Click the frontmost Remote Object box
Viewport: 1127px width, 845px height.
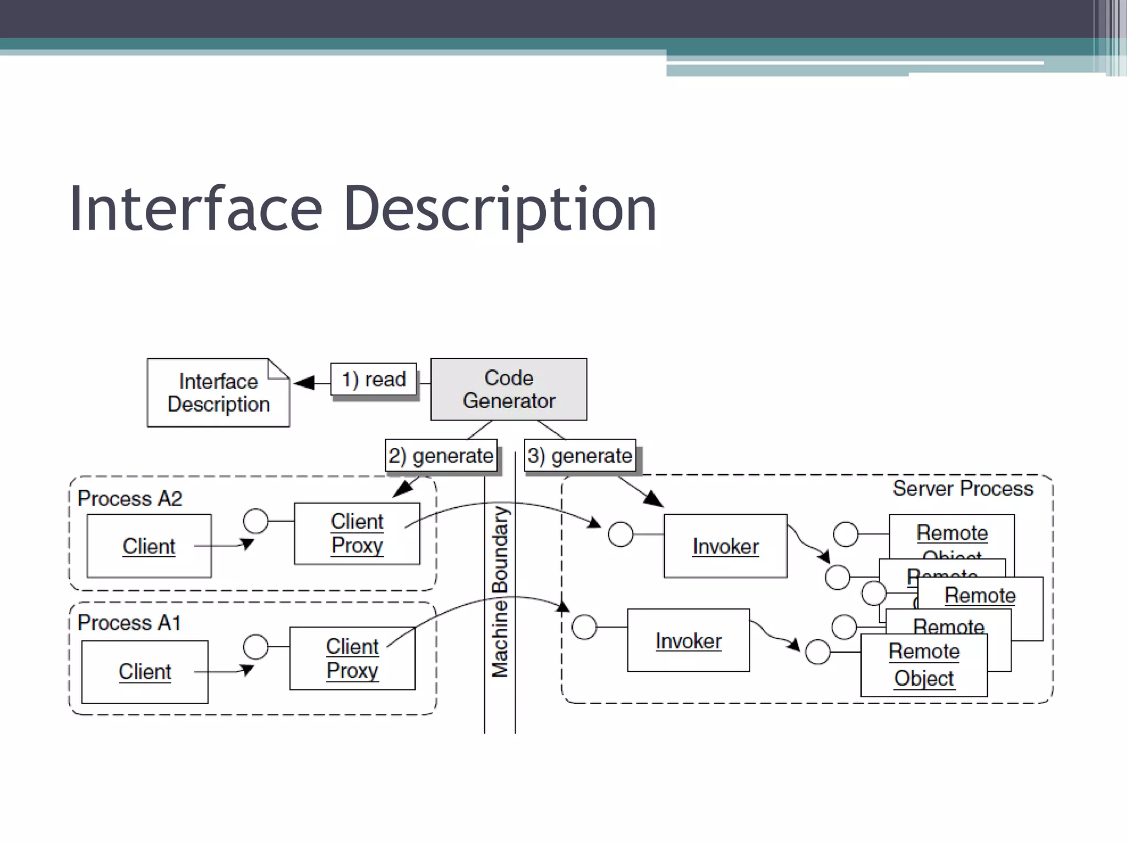click(x=923, y=665)
